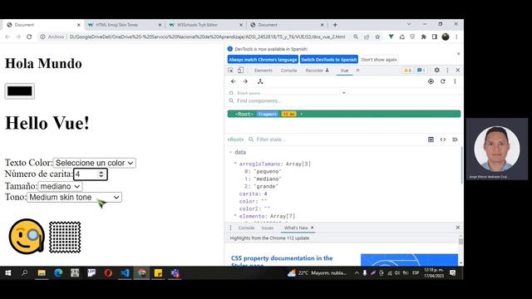Screen dimensions: 532x299
Task: Click Always match Chrome's language button
Action: click(x=263, y=60)
